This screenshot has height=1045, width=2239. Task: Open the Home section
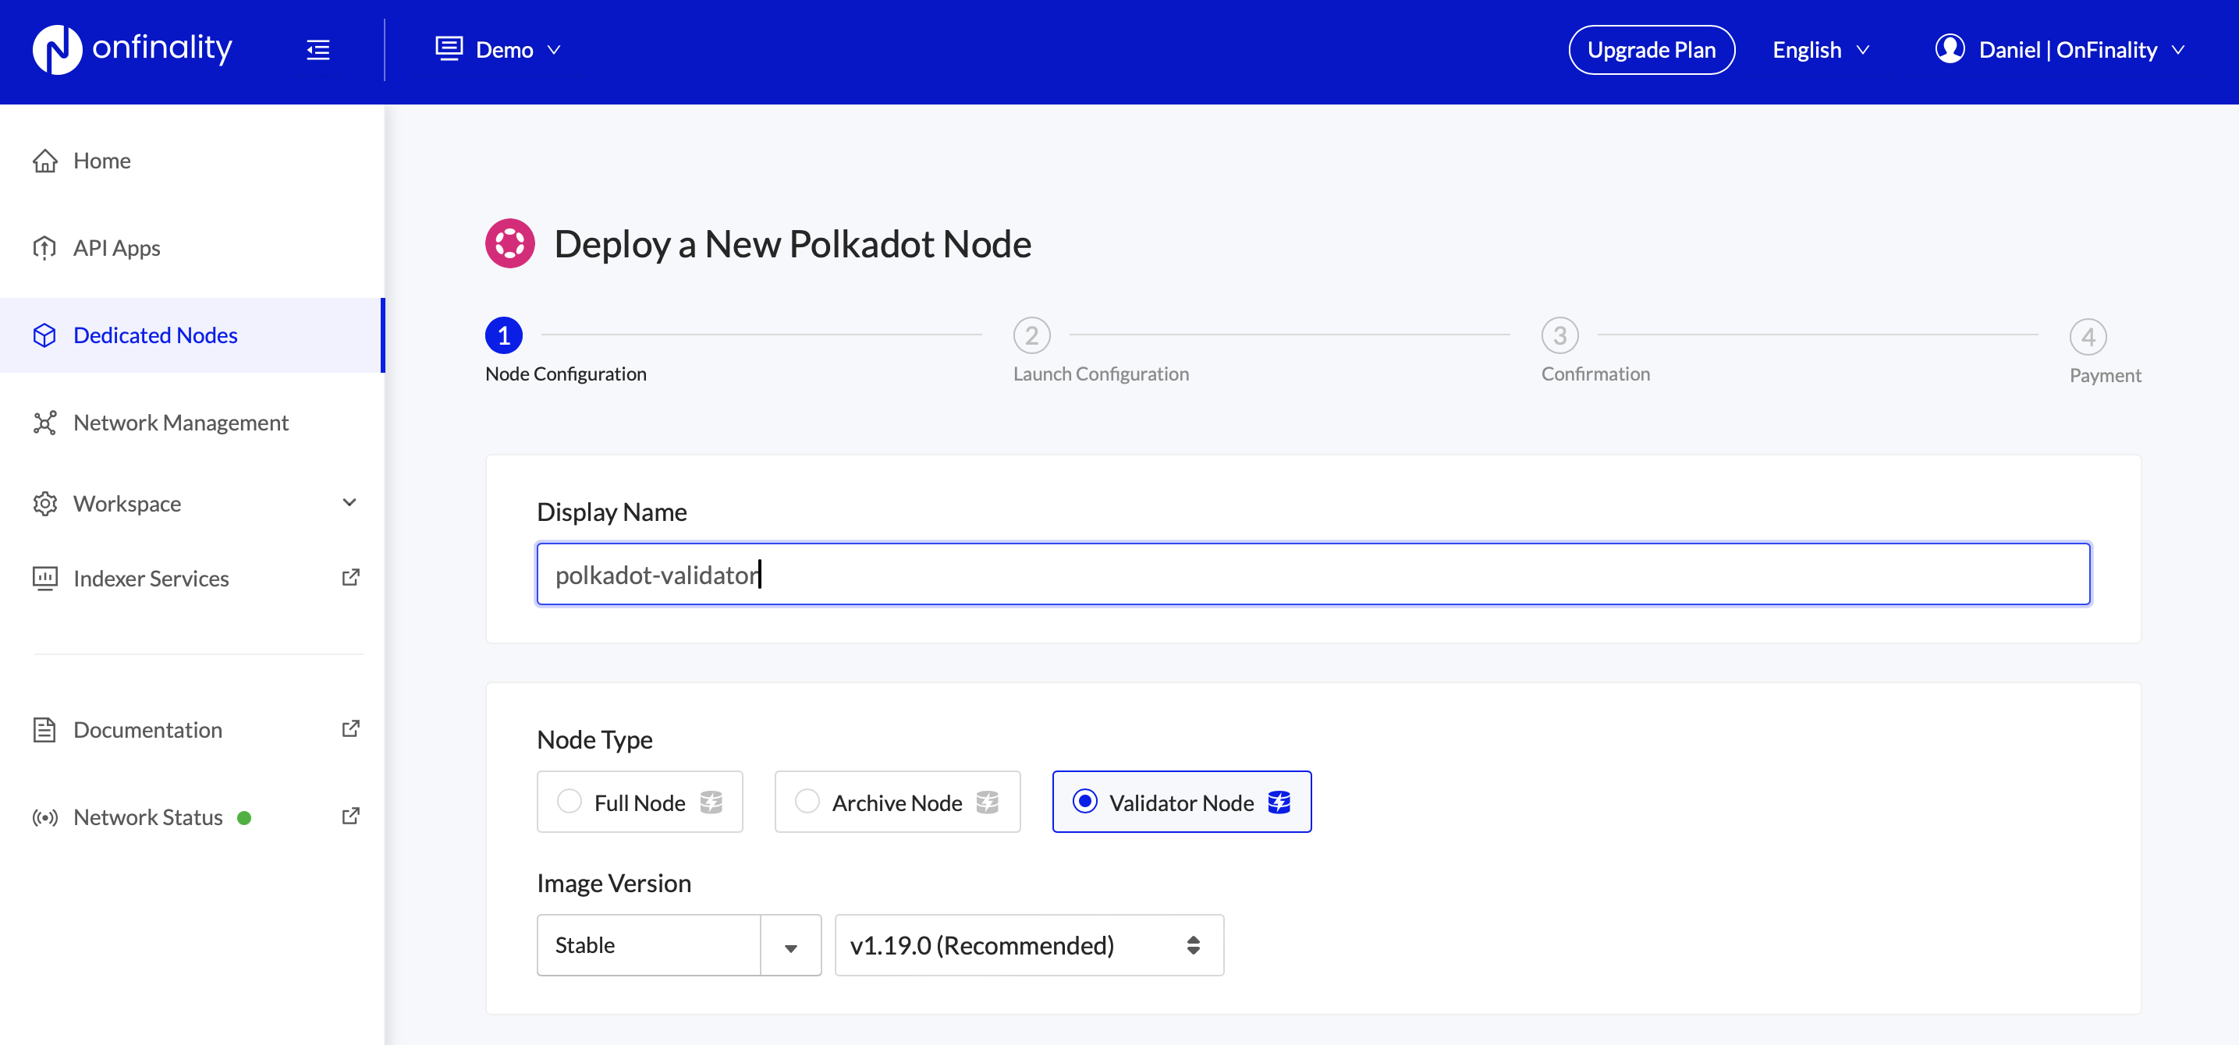101,160
